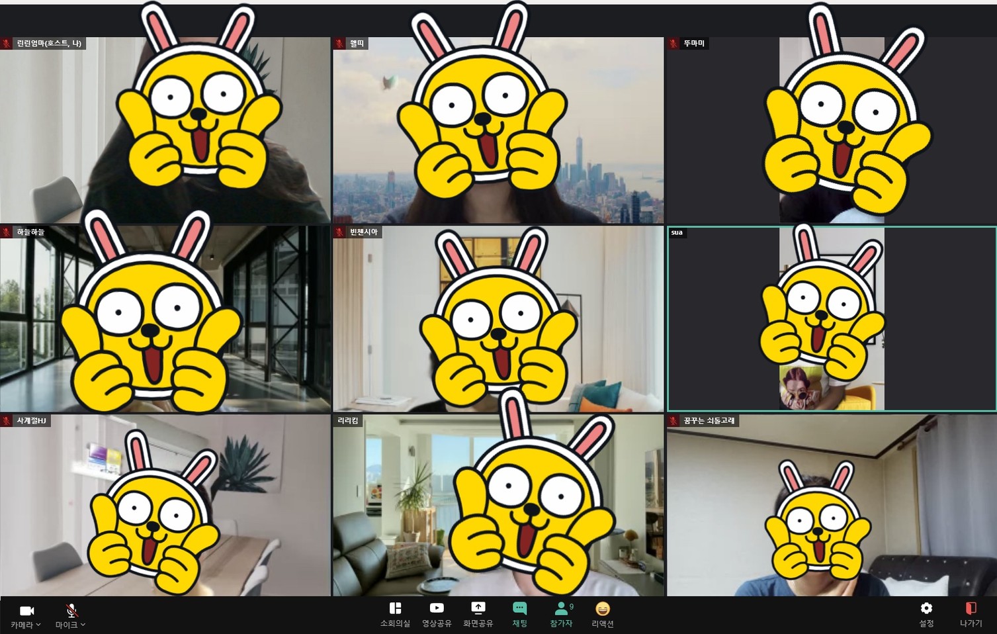Select 하늘하늘 video tile
Screen dimensions: 997x634
(x=165, y=319)
